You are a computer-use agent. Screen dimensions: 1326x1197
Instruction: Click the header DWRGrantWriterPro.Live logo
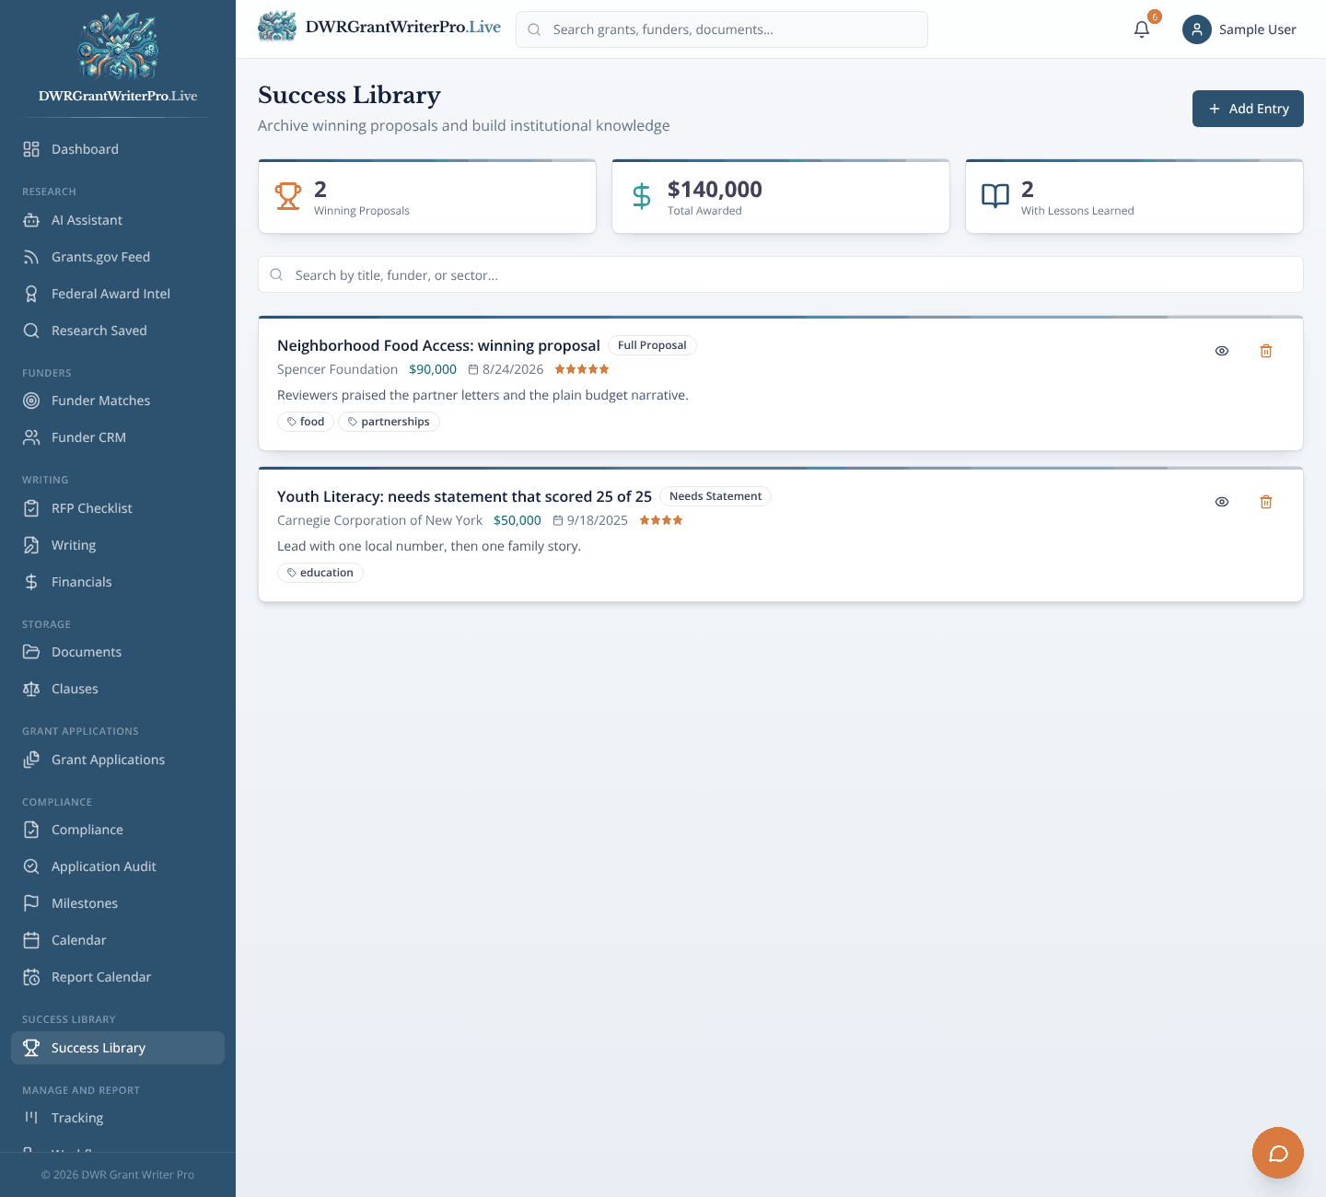(x=379, y=27)
